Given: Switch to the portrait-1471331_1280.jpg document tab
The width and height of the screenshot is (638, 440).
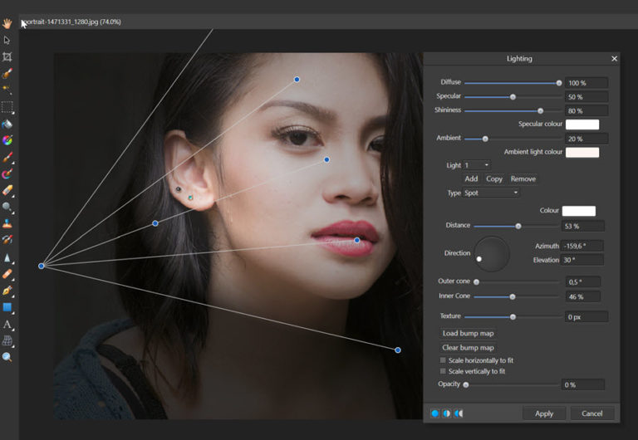Looking at the screenshot, I should tap(71, 22).
